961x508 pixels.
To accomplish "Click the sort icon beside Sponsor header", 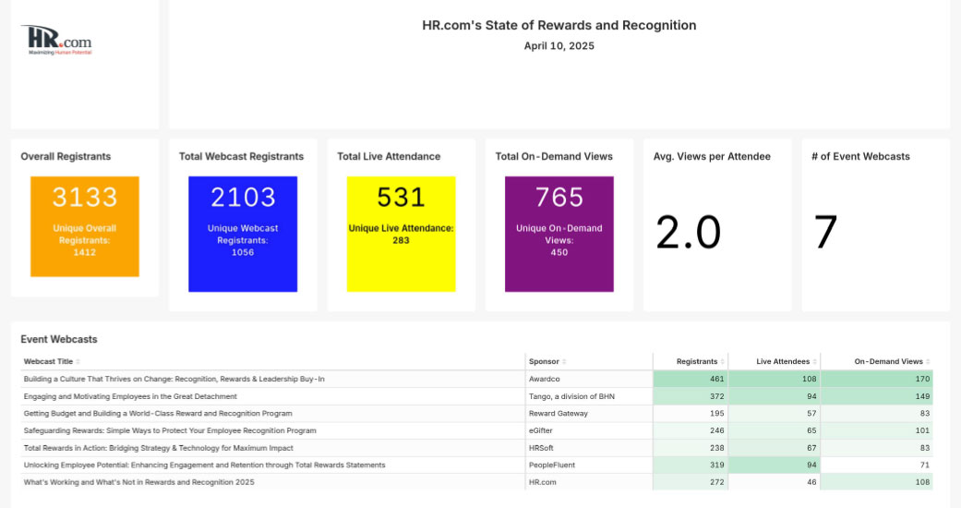I will (564, 362).
